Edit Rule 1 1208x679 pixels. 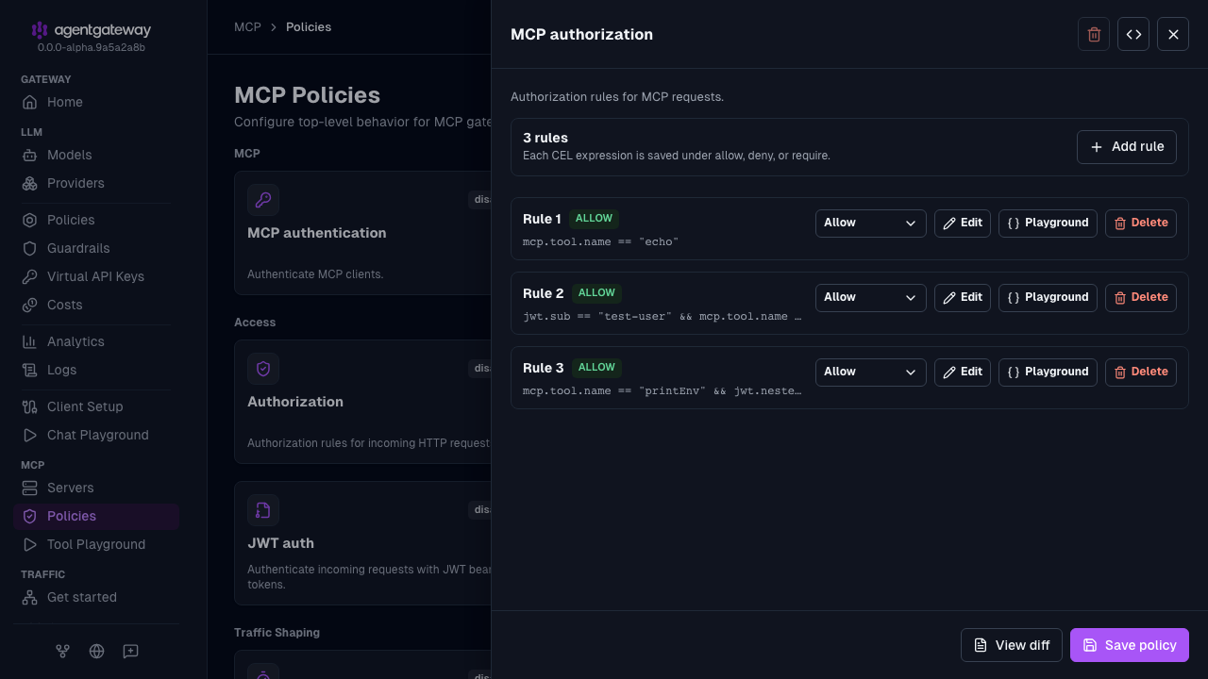[963, 223]
